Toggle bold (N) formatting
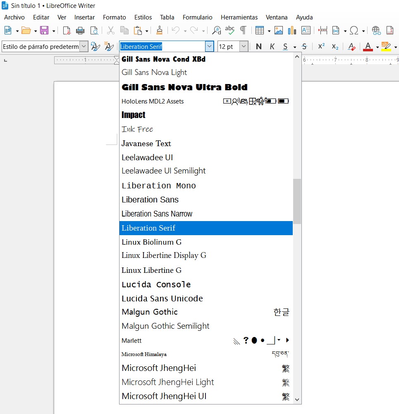Screen dimensions: 399x414 [x=259, y=47]
